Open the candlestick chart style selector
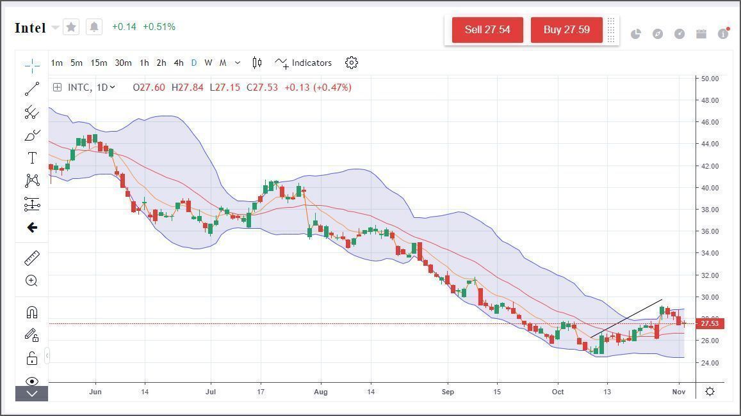The image size is (741, 416). 257,63
